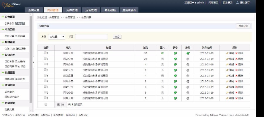Open the 界面模板 tab
Image resolution: width=264 pixels, height=117 pixels.
click(x=110, y=10)
